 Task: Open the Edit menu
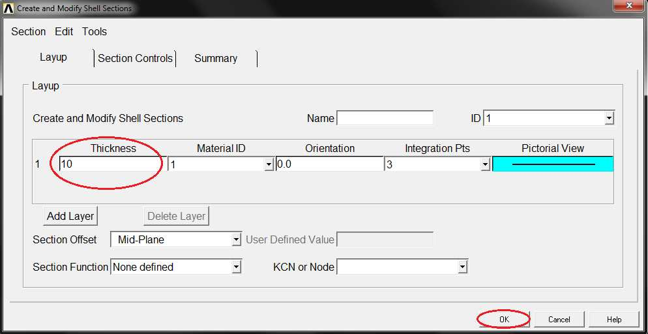tap(64, 32)
